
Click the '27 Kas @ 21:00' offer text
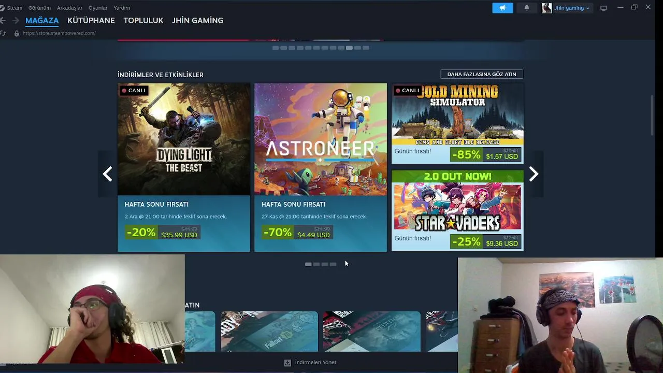(314, 217)
